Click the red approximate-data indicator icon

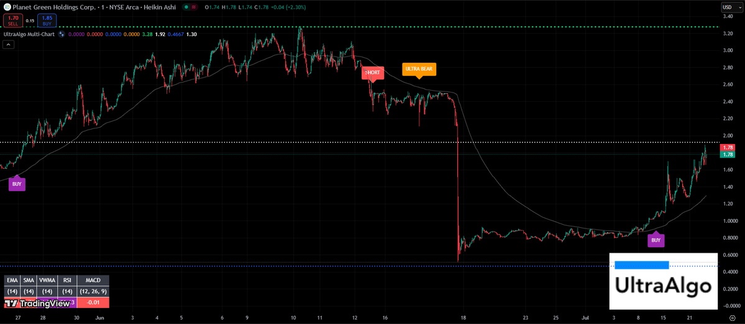point(194,7)
